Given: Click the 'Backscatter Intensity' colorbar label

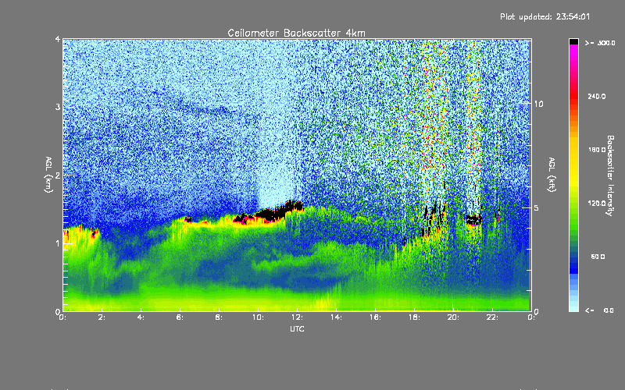Looking at the screenshot, I should (x=609, y=175).
